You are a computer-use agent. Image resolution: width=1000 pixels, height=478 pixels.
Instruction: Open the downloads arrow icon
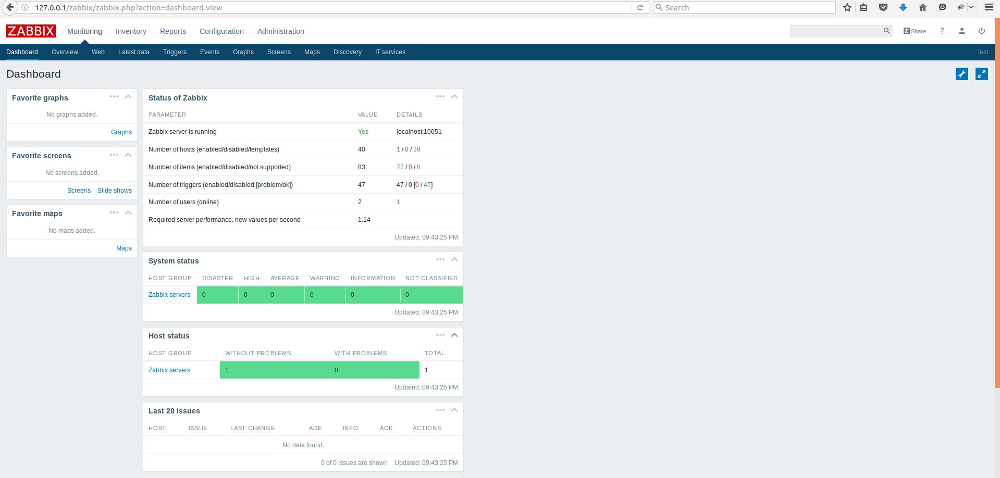[x=903, y=7]
